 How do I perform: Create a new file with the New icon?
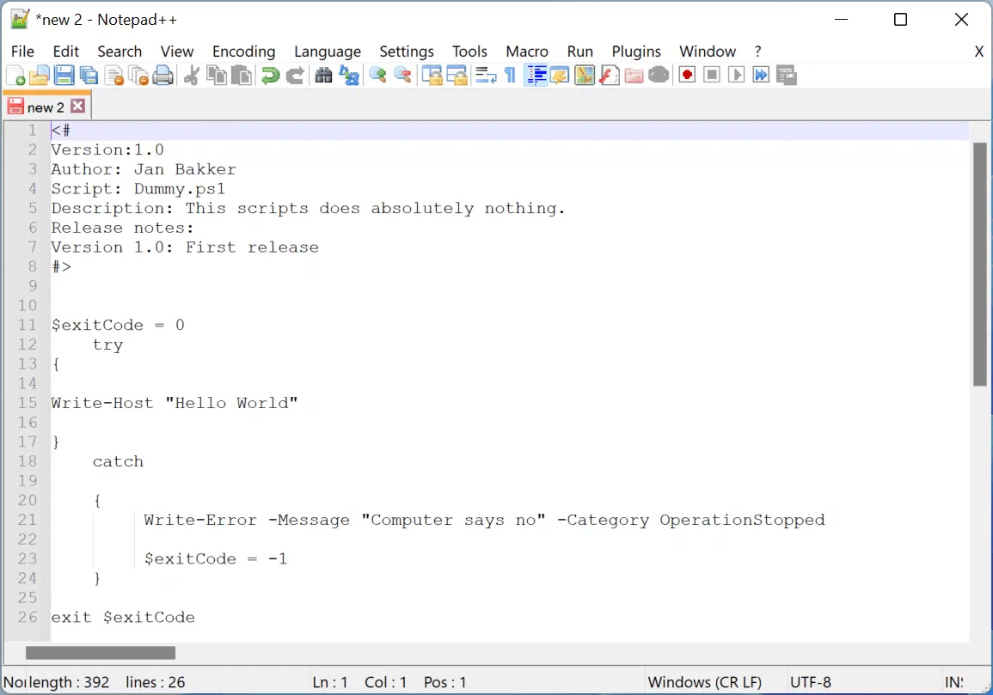point(15,76)
